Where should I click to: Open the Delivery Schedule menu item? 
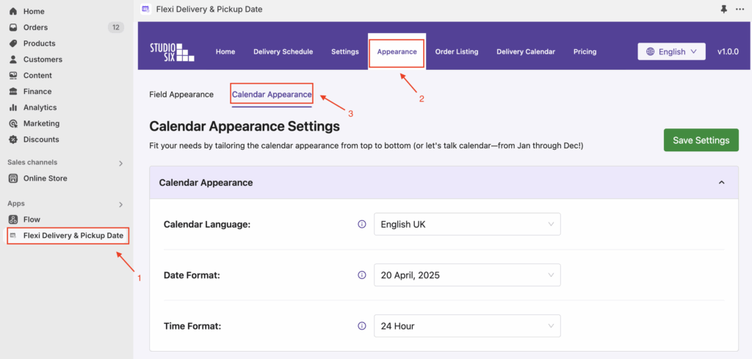[283, 52]
